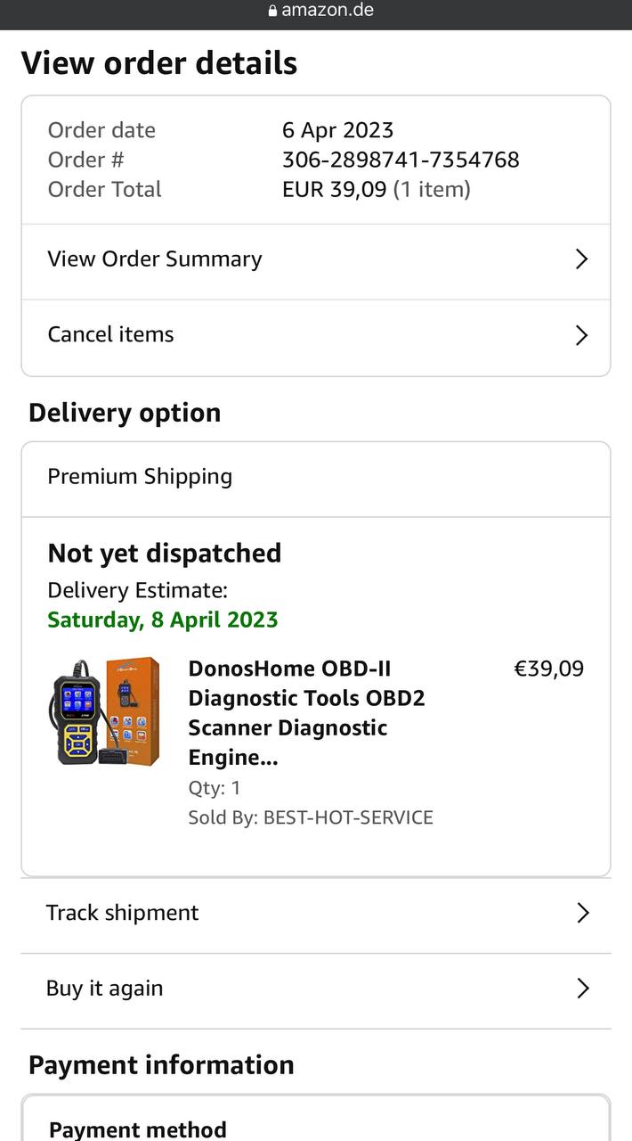632x1141 pixels.
Task: Select Buy it again
Action: pos(105,989)
